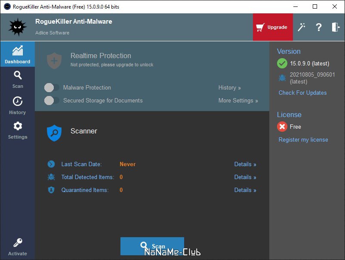Click the 'Realtime Protection' heading
This screenshot has height=260, width=345.
coord(101,56)
